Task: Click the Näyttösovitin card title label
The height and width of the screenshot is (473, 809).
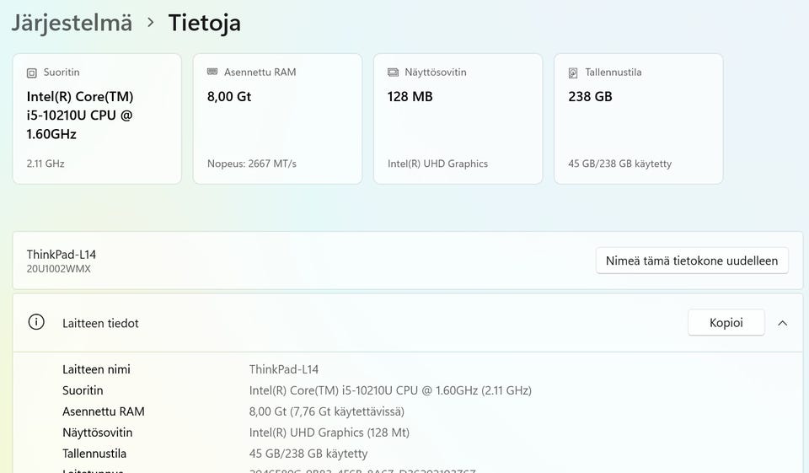Action: tap(436, 73)
